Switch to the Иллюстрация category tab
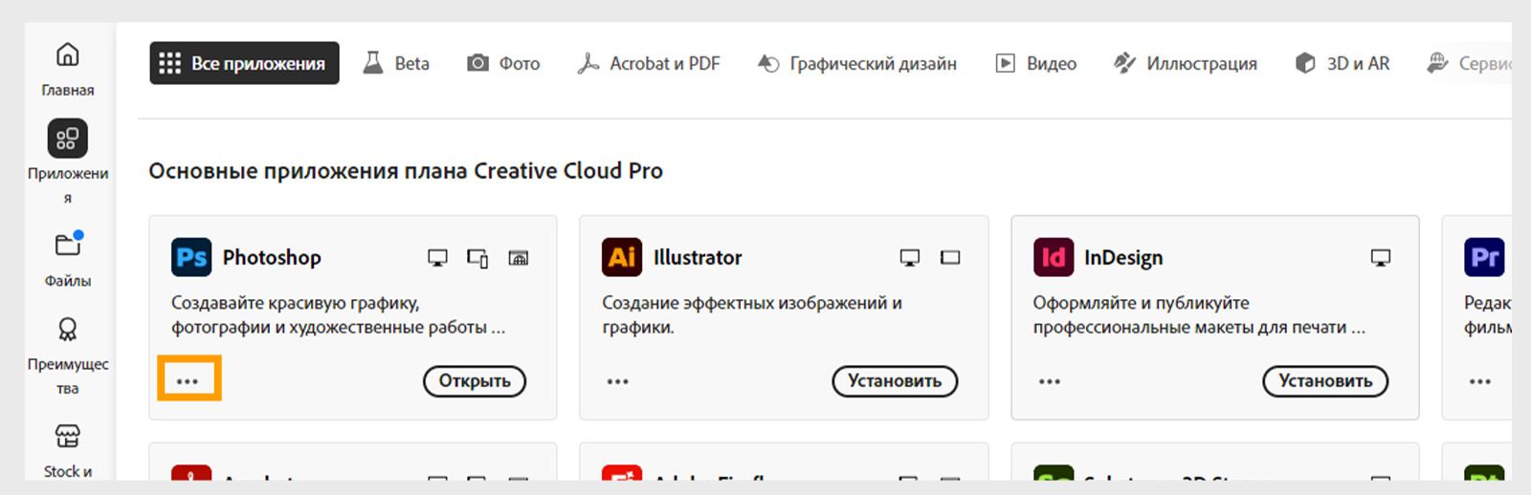The width and height of the screenshot is (1531, 495). point(1186,63)
